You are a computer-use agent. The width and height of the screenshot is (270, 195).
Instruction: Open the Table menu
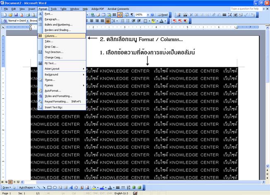[x=63, y=9]
